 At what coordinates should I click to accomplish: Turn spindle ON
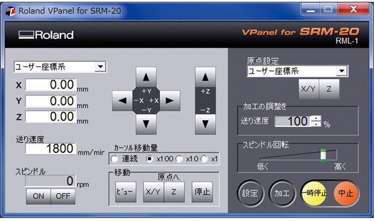click(x=38, y=196)
